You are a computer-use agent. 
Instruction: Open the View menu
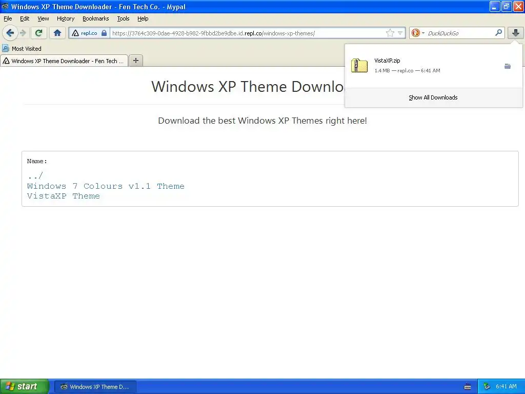point(43,18)
